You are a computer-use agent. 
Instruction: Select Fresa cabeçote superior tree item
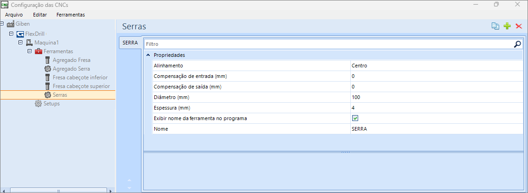click(x=81, y=86)
